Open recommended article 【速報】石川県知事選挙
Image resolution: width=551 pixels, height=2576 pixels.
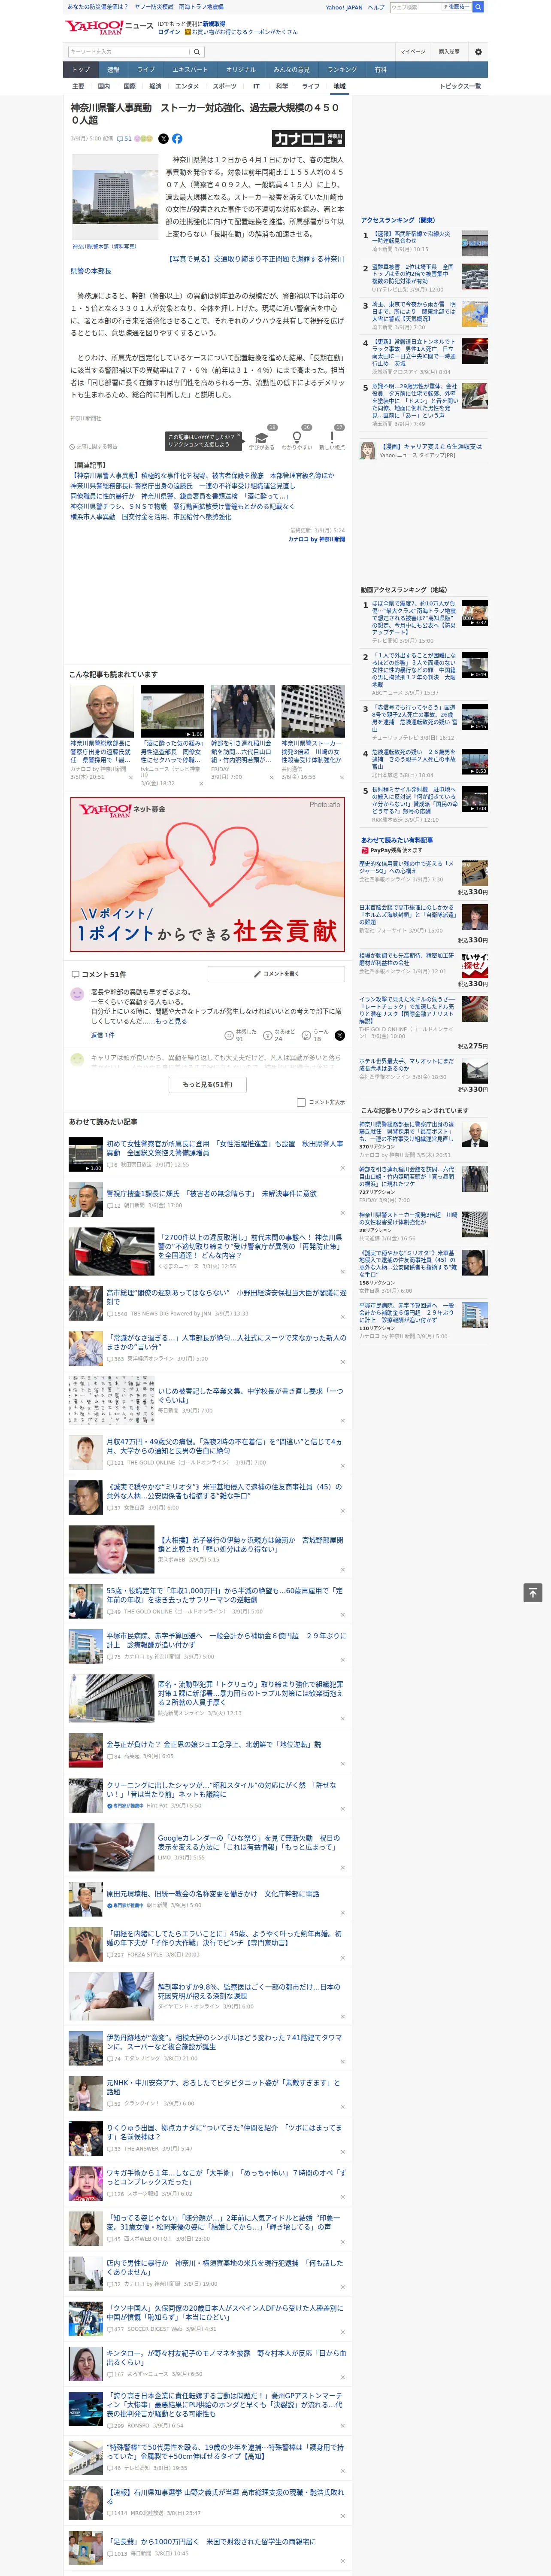(225, 2496)
